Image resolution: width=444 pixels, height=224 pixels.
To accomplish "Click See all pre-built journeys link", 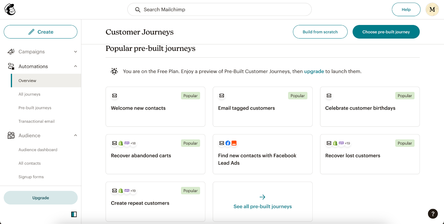I will tap(263, 207).
